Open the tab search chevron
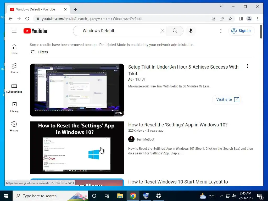The height and width of the screenshot is (201, 268). point(221,7)
